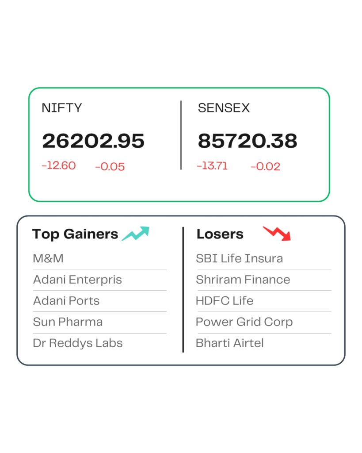Select the NIFTY index label

pyautogui.click(x=61, y=108)
